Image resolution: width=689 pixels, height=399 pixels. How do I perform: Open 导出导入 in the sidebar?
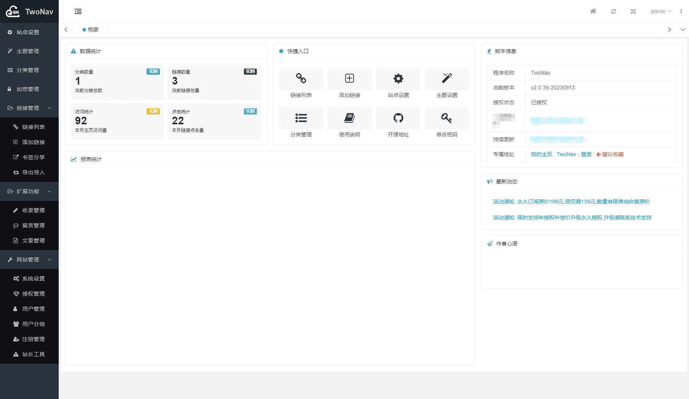click(29, 172)
